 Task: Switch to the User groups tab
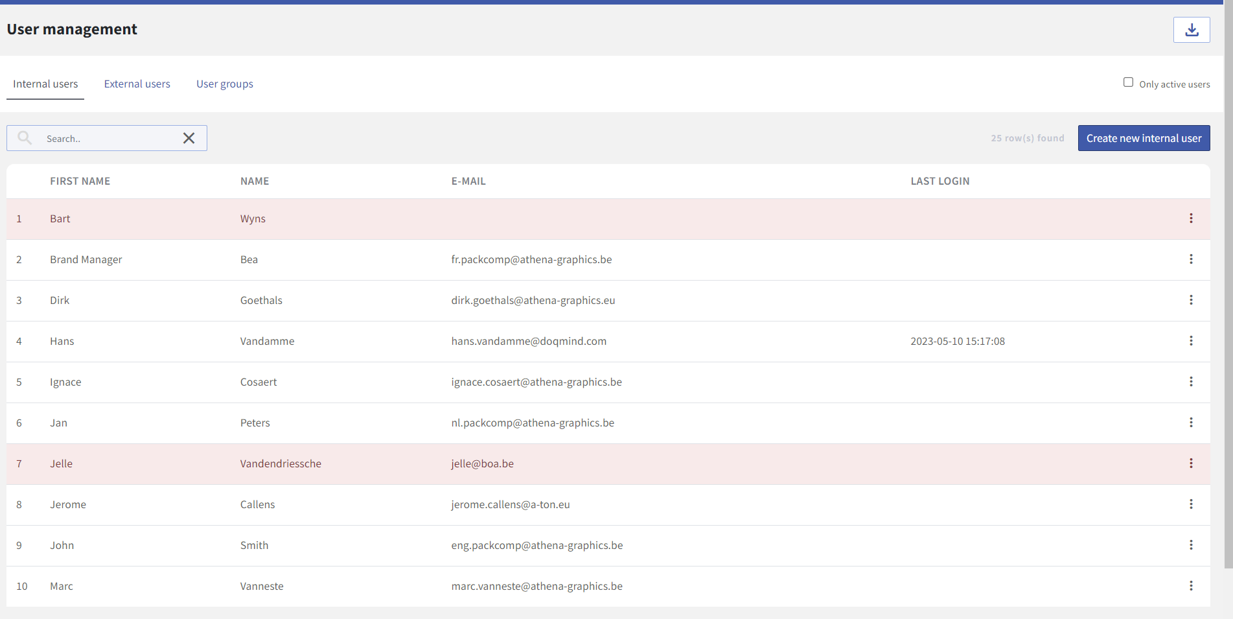click(x=224, y=84)
